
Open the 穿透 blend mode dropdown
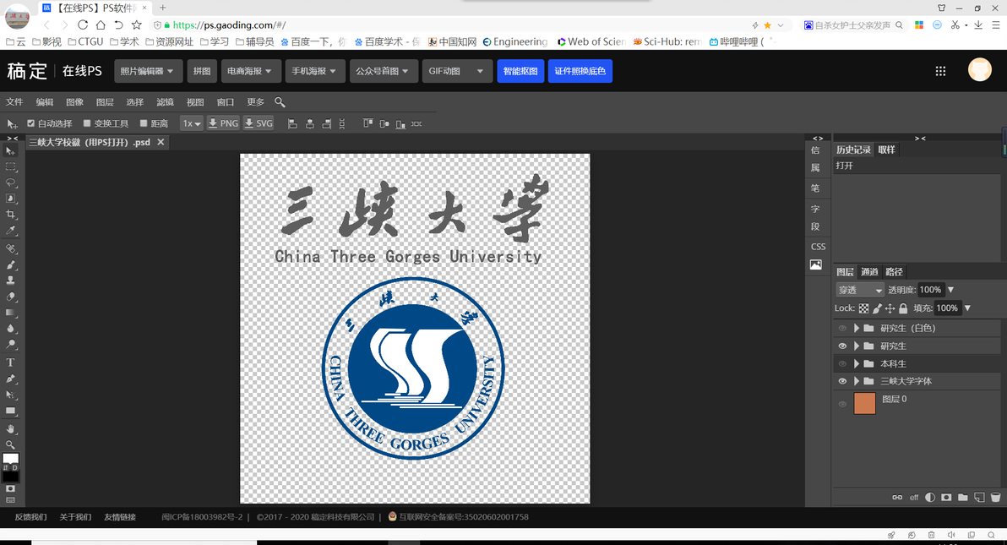(x=860, y=290)
